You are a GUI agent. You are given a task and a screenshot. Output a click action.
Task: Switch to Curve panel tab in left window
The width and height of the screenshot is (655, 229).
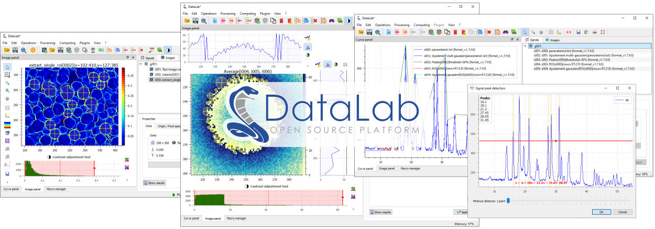coord(11,189)
